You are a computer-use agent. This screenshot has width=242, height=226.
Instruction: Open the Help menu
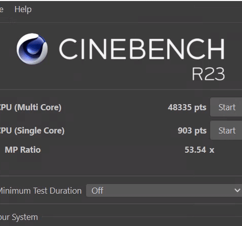(x=23, y=9)
